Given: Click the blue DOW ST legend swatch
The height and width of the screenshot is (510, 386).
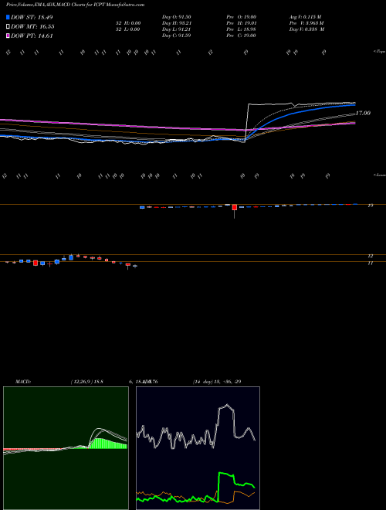Looking at the screenshot, I should [8, 17].
